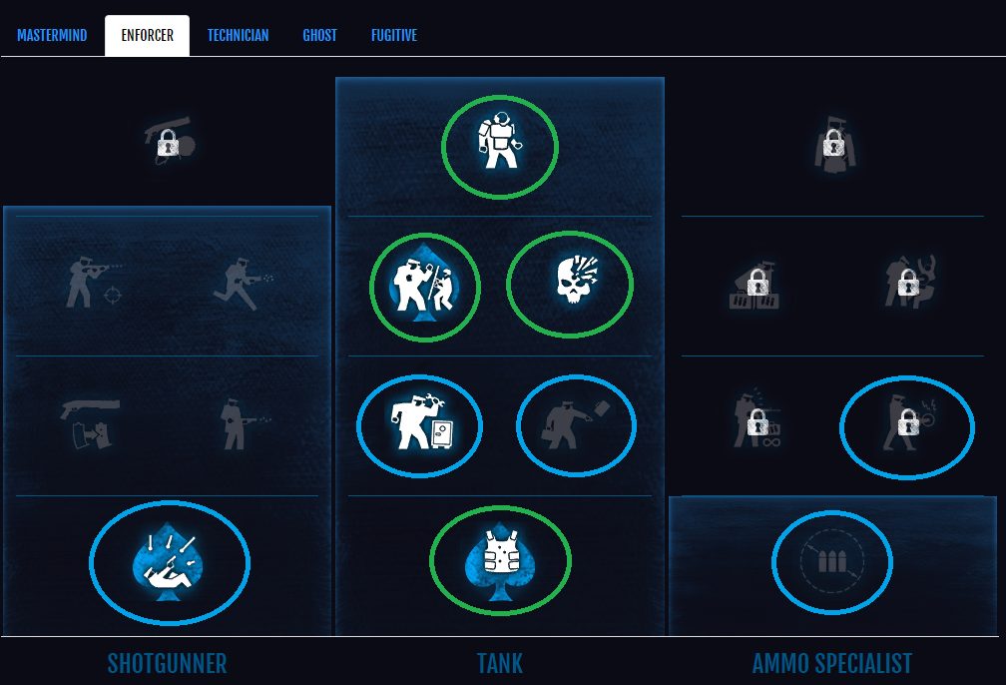
Task: Select the locked ammo bags skill
Action: point(755,285)
